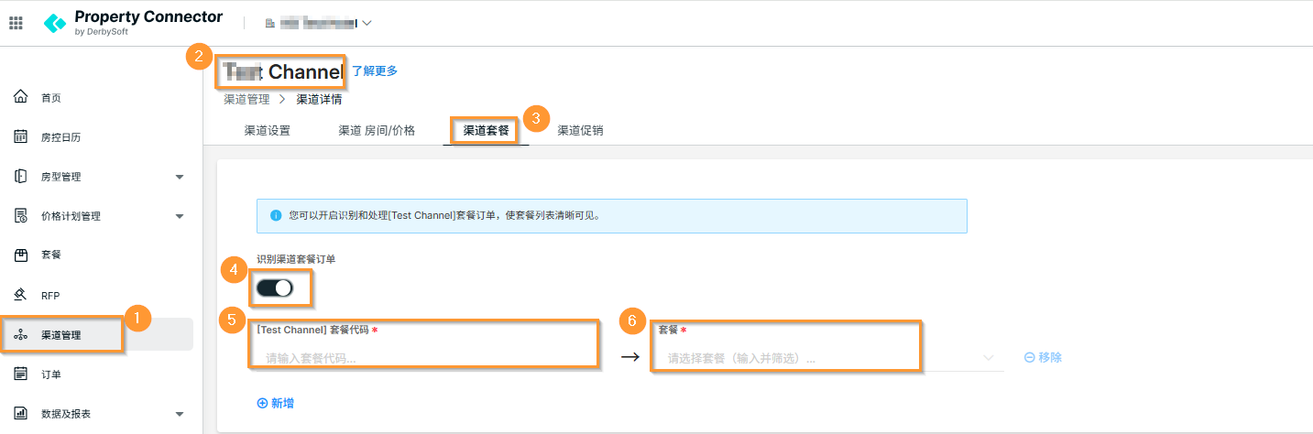Click the package box icon beside 套餐

click(x=20, y=255)
